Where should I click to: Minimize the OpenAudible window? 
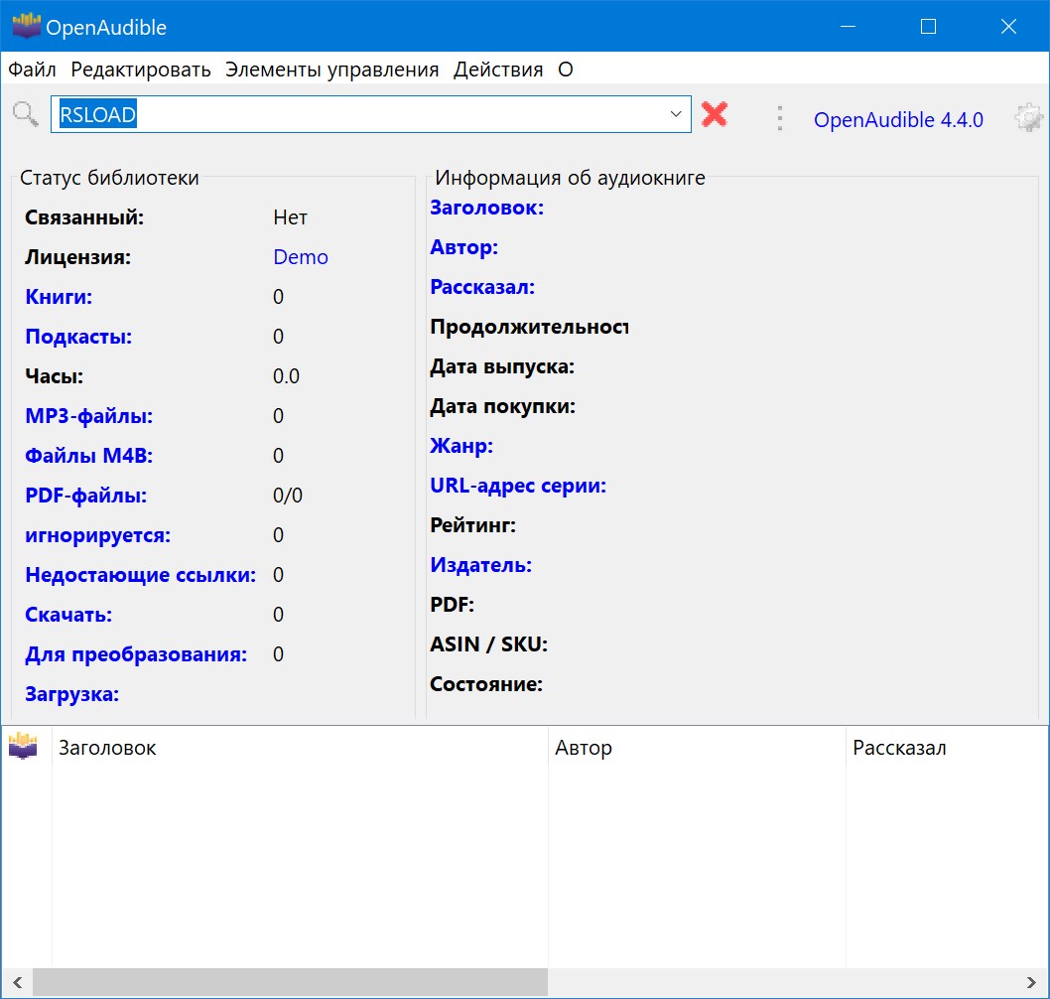click(848, 26)
